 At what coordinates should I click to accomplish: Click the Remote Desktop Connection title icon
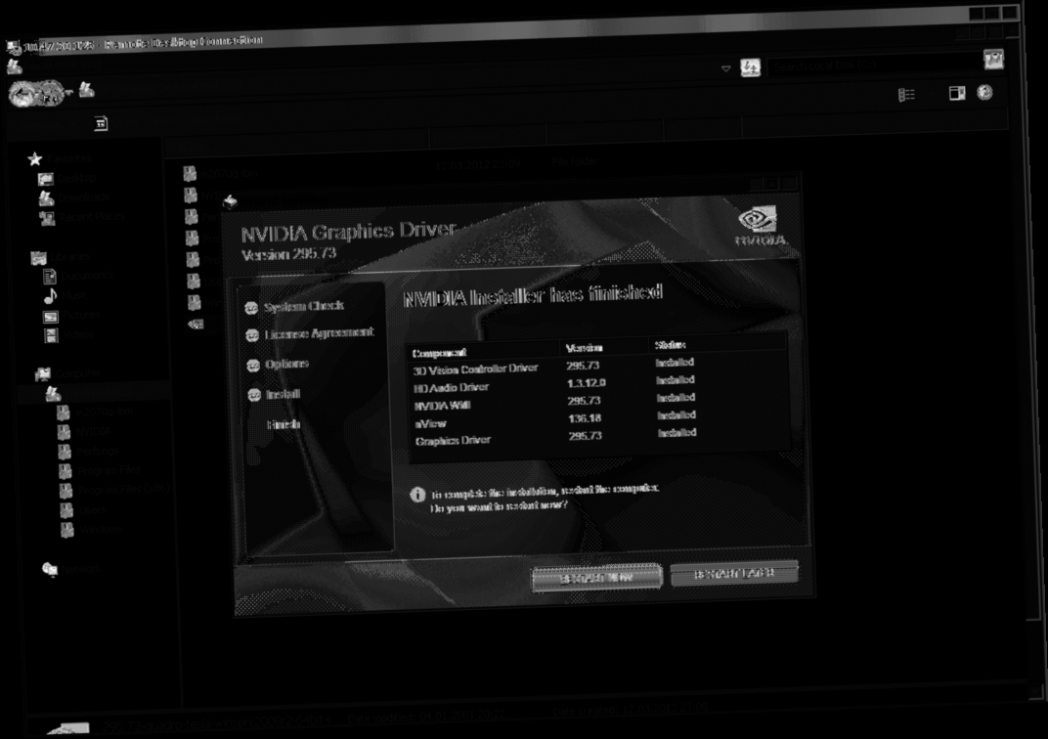14,47
